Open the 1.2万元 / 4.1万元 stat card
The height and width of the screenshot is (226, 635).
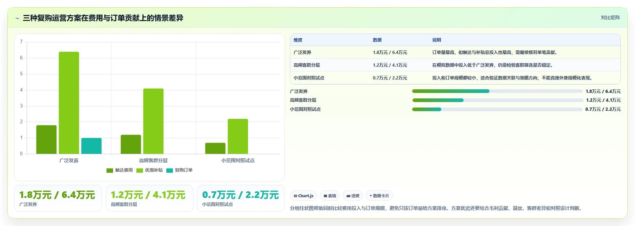pos(150,198)
